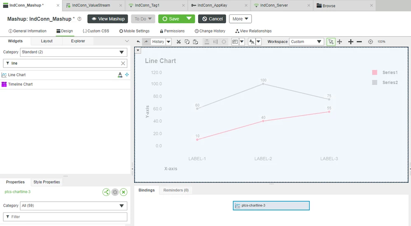Switch to the Explorer panel tab
This screenshot has height=226, width=411.
pyautogui.click(x=78, y=41)
